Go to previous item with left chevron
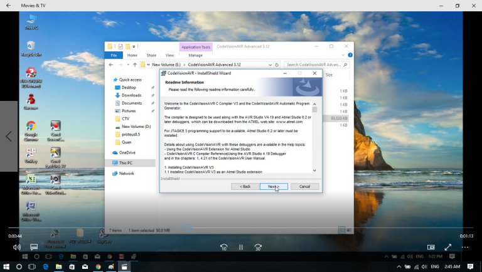The width and height of the screenshot is (482, 272). (9, 136)
